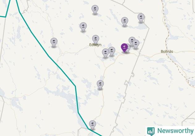Screen dimensions: 195x136
Task: Select the westernmost gray beach marker
Action: coord(54,42)
